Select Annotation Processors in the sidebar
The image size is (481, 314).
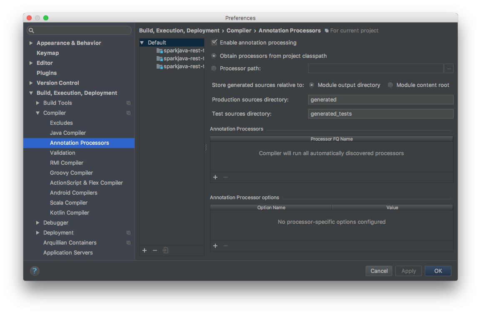(79, 143)
